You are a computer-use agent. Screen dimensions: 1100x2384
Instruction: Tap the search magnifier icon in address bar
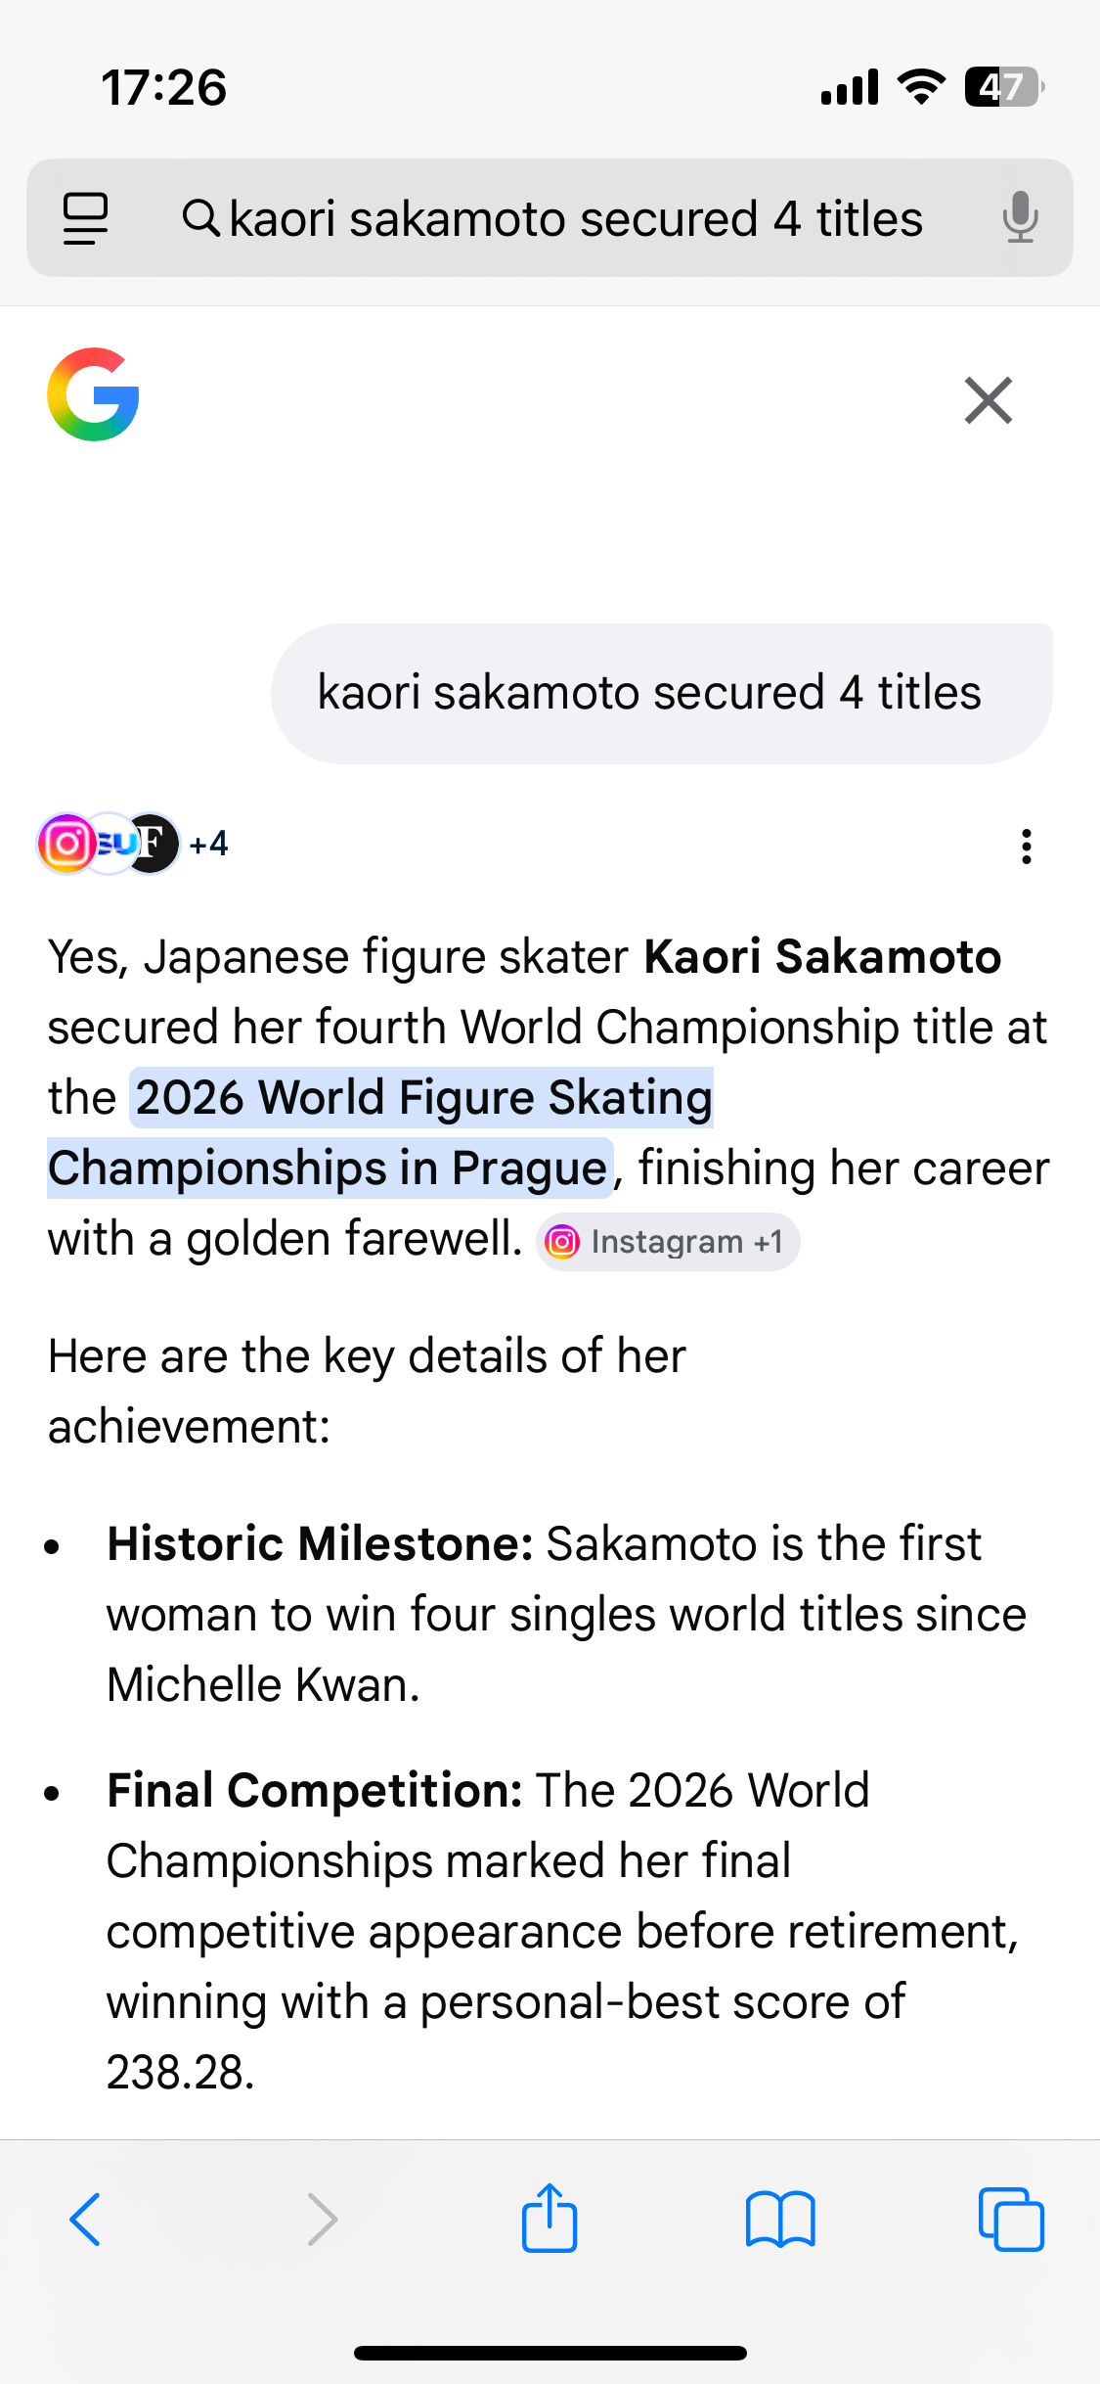click(x=200, y=217)
